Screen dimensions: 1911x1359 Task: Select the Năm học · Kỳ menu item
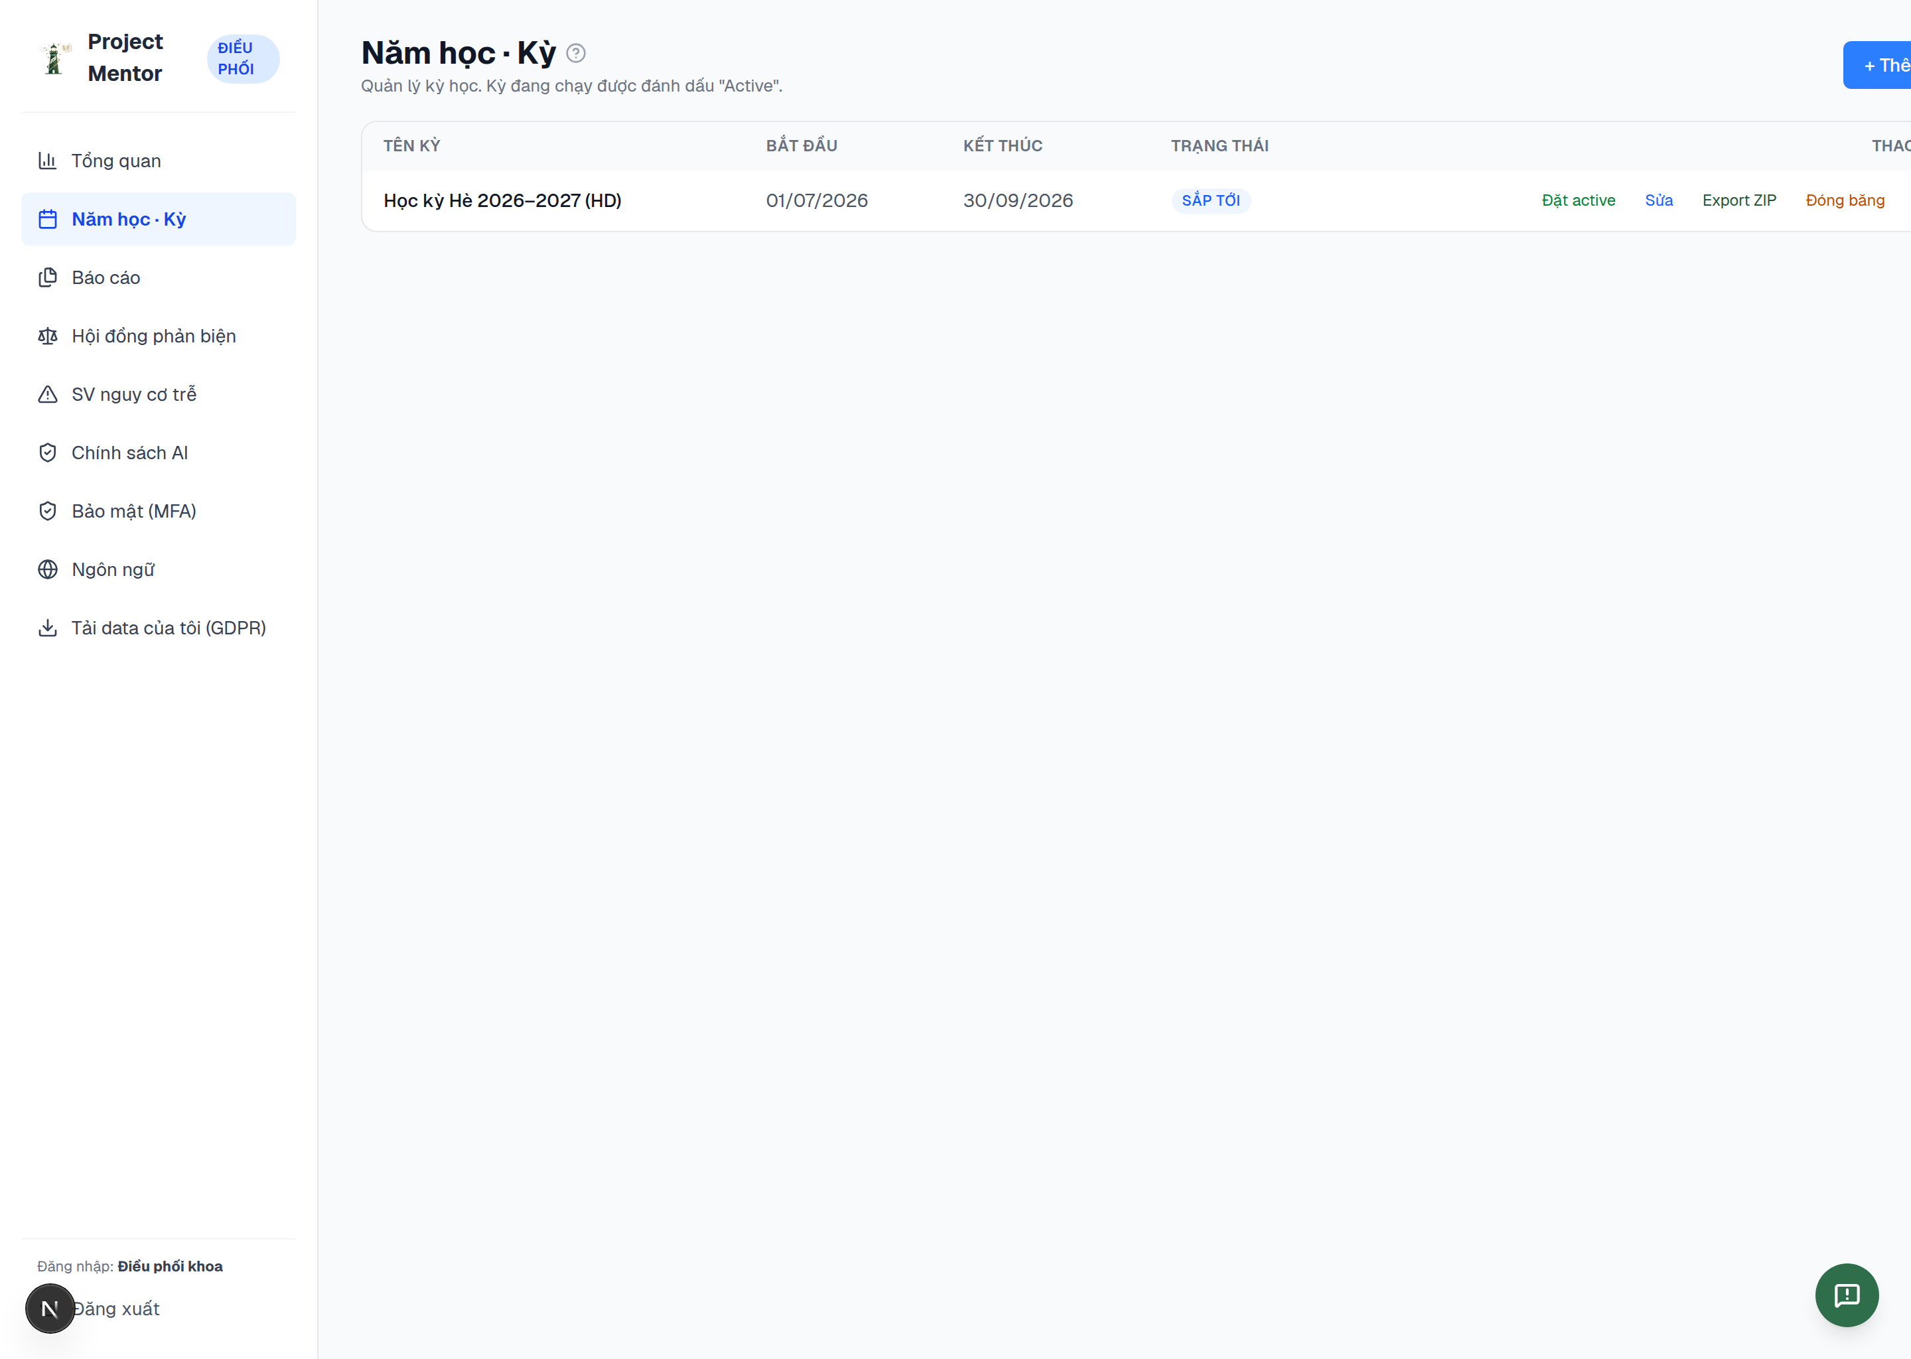point(158,219)
